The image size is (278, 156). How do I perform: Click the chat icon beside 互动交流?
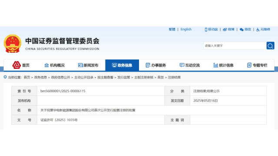[x=182, y=65]
